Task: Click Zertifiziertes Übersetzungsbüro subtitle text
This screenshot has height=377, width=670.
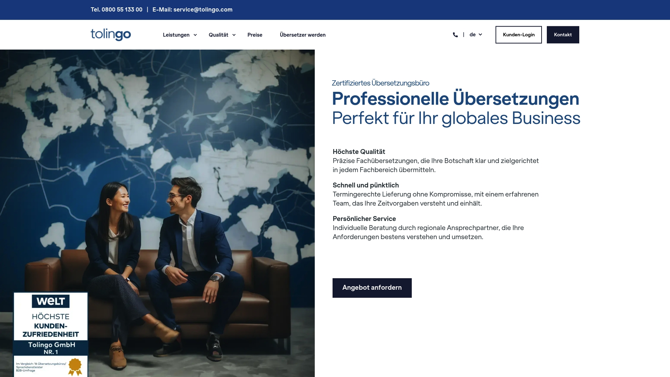Action: tap(380, 83)
